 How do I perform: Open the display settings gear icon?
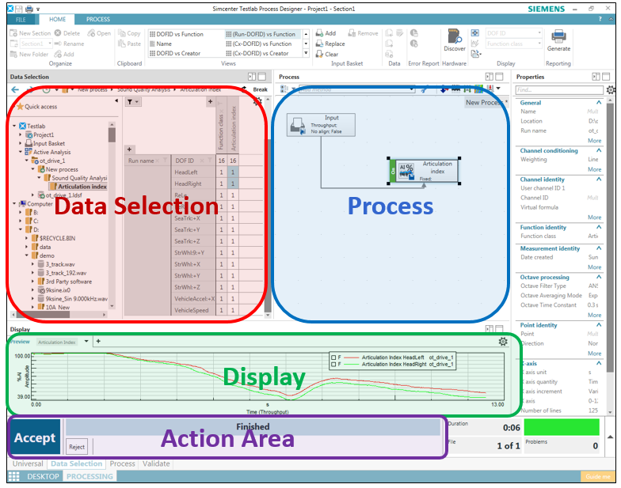[502, 342]
